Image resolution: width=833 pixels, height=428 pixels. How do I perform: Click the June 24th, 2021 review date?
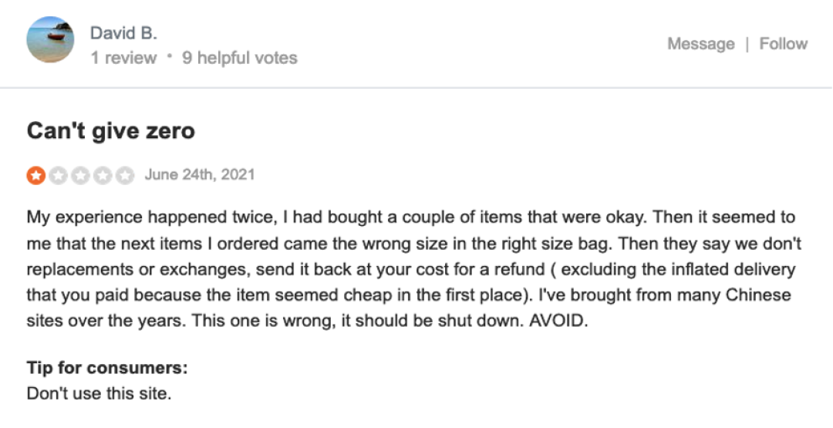(x=199, y=175)
